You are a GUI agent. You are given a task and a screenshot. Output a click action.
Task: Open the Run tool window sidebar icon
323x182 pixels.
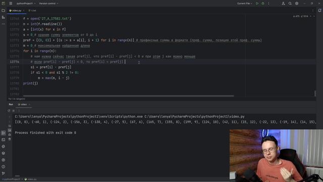[x=4, y=133]
